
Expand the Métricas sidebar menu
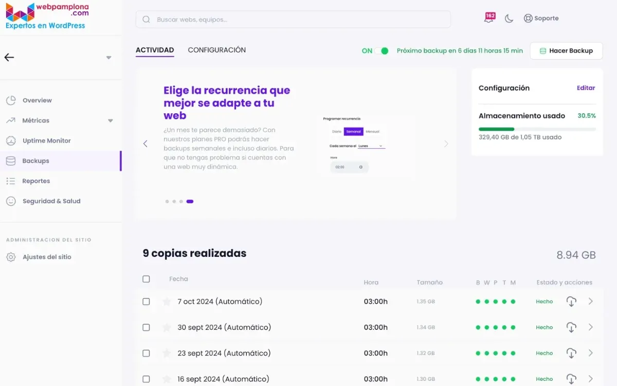(x=110, y=120)
